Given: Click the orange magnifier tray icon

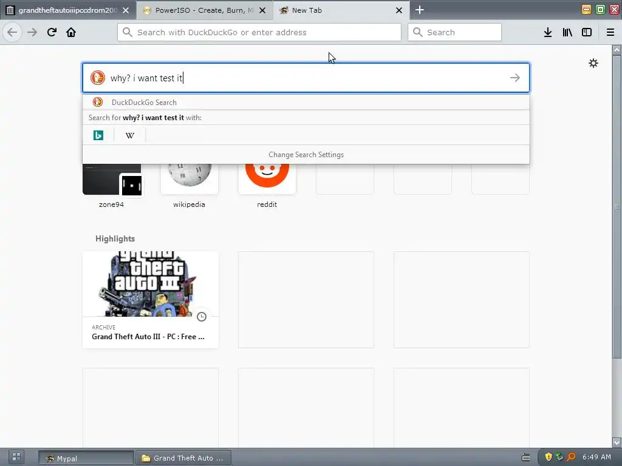Looking at the screenshot, I should [x=571, y=457].
